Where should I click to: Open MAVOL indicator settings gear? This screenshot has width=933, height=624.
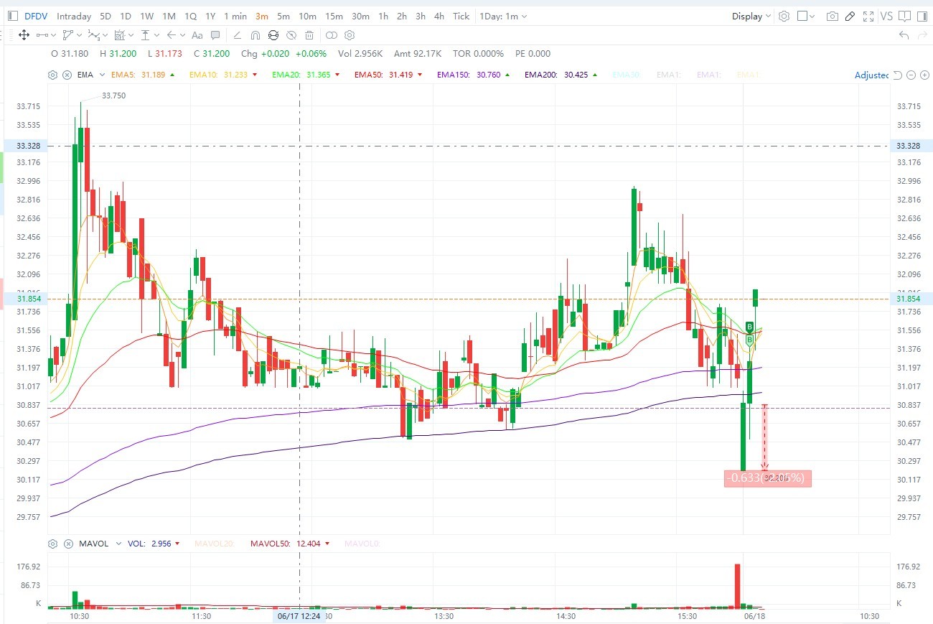click(52, 544)
